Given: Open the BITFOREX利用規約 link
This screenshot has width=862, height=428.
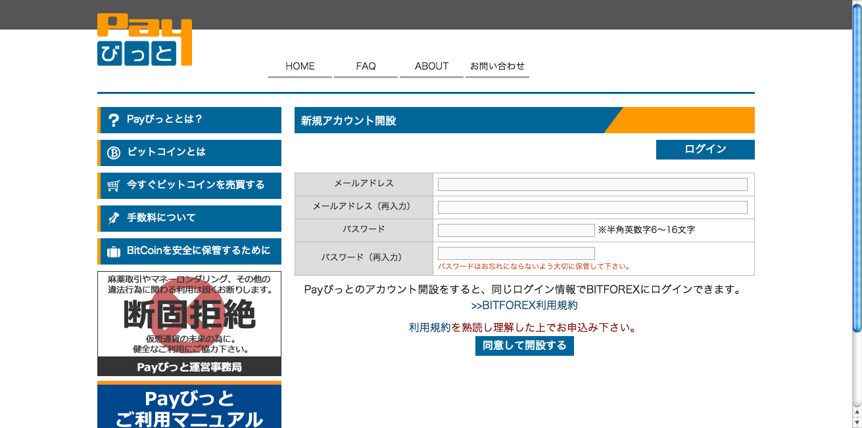Looking at the screenshot, I should point(524,305).
